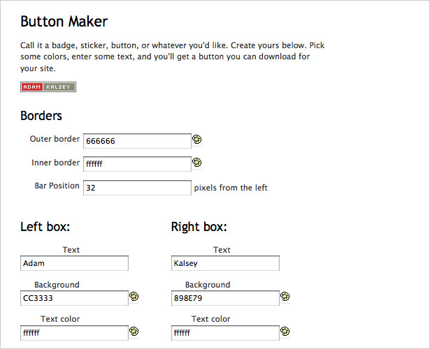Focus the Inner border color field
The width and height of the screenshot is (430, 349).
tap(137, 164)
